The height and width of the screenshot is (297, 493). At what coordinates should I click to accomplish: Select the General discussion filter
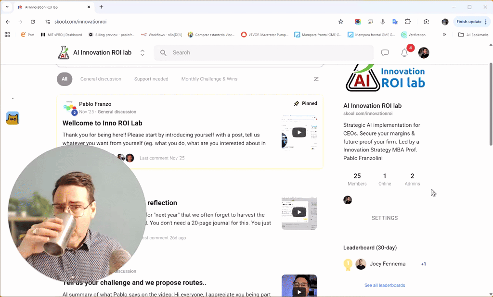coord(101,79)
